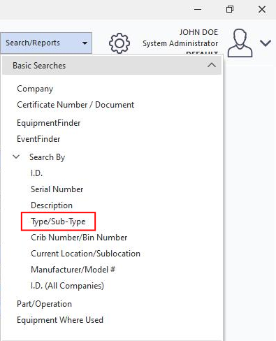276x341 pixels.
Task: Search by I.D. (All Companies)
Action: click(x=67, y=286)
